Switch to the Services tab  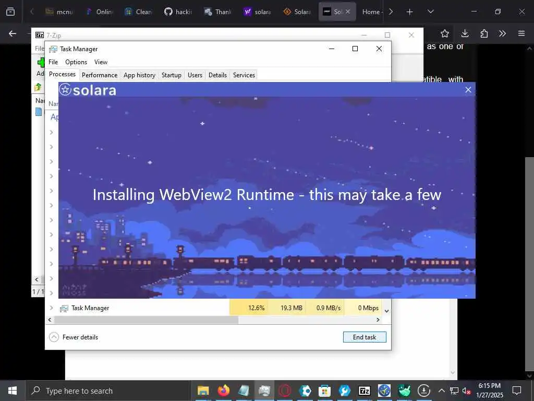coord(244,75)
